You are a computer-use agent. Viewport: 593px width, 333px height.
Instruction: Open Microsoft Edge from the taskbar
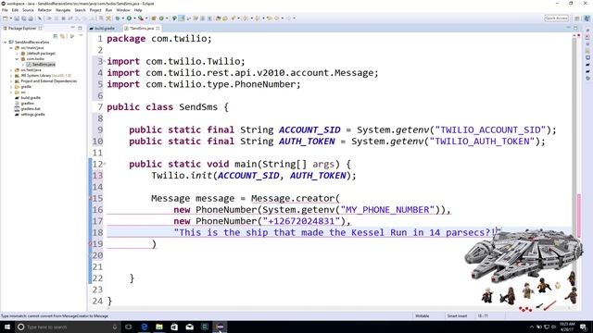point(145,327)
